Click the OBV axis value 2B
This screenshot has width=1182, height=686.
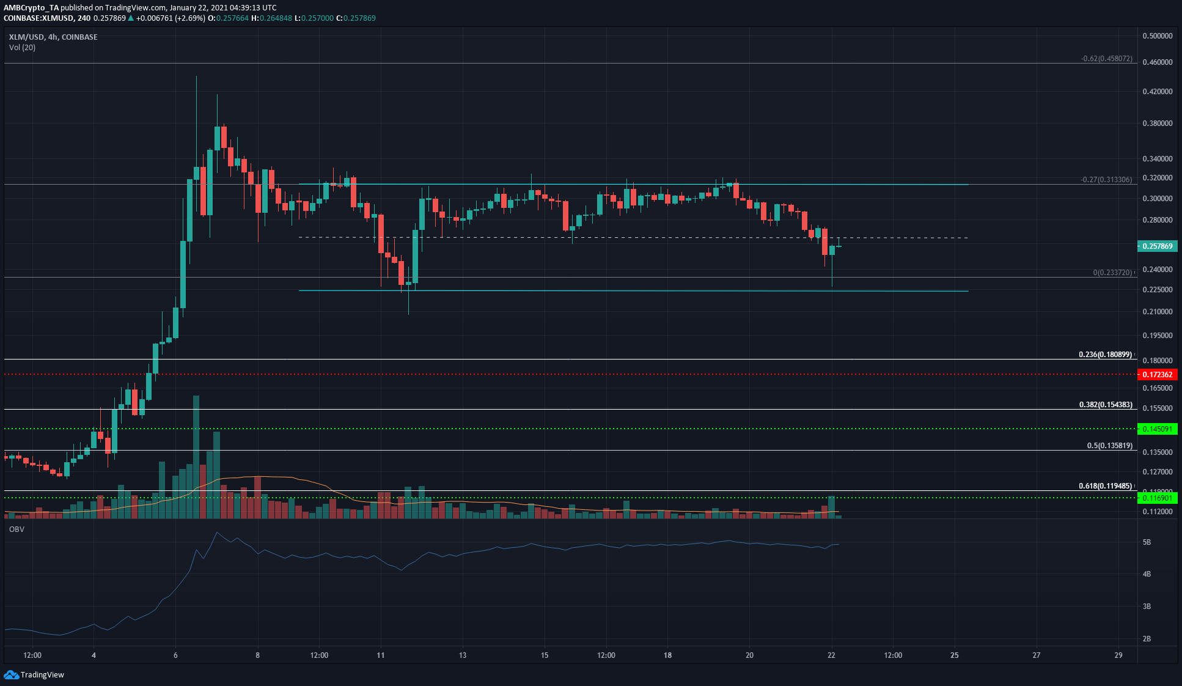1147,639
